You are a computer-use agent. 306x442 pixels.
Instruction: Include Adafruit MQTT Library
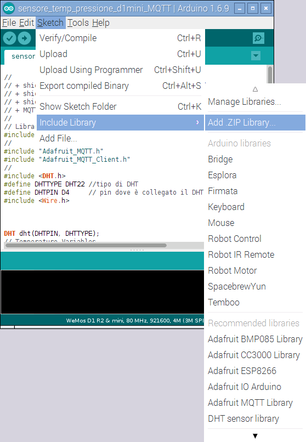[255, 403]
